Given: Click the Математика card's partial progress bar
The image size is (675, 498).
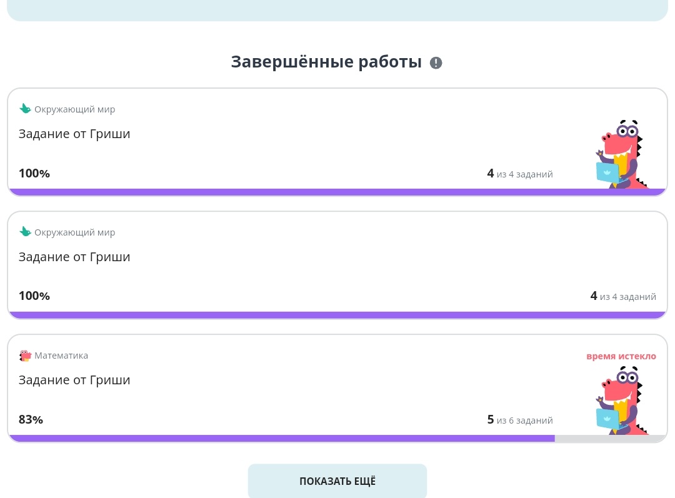Looking at the screenshot, I should (337, 438).
